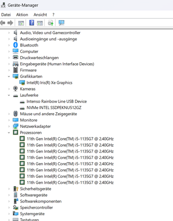Select the last i5-1135G7 processor entry

point(70,183)
